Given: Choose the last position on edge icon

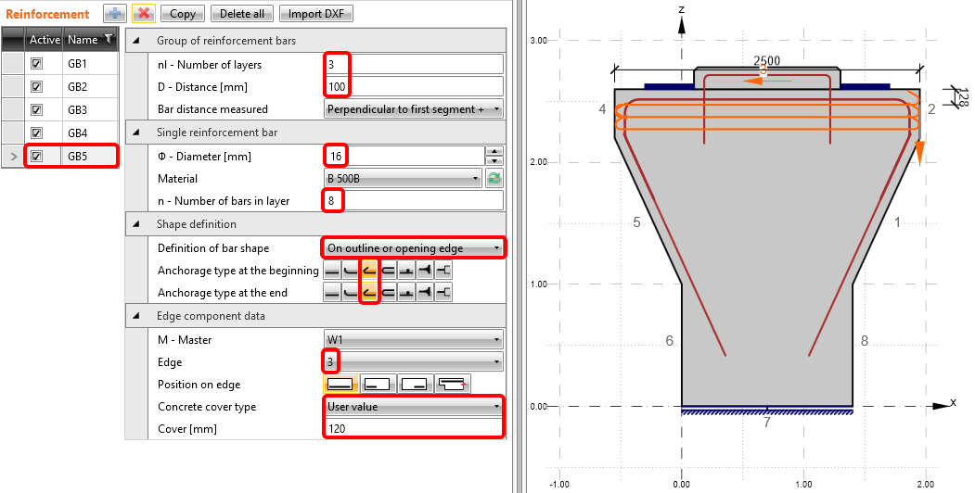Looking at the screenshot, I should pos(455,384).
